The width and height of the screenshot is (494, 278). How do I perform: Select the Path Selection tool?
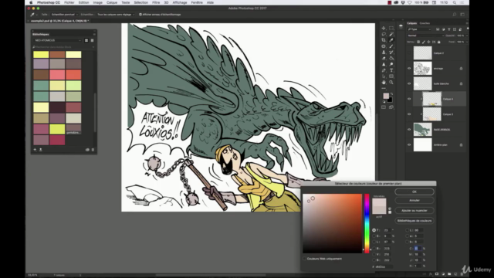click(x=384, y=76)
